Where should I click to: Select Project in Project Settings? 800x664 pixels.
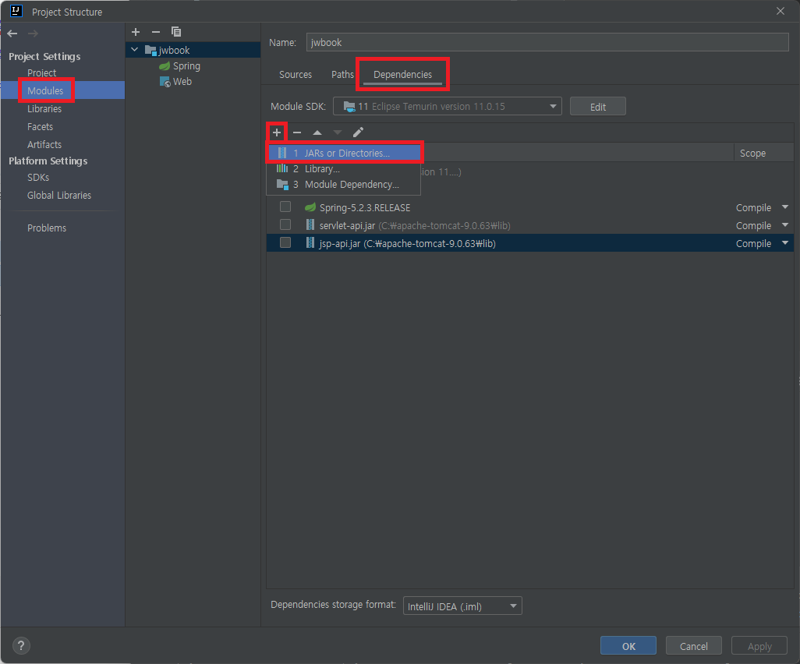click(x=42, y=73)
